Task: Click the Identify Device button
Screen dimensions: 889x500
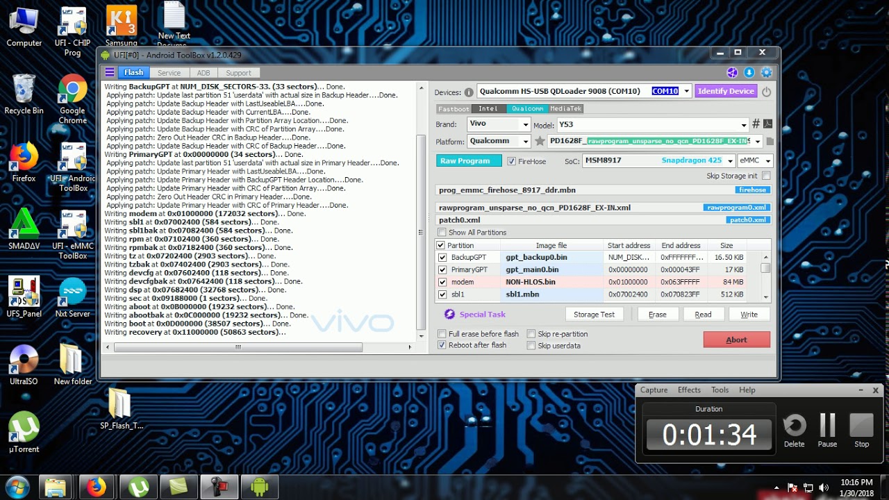Action: pos(726,91)
